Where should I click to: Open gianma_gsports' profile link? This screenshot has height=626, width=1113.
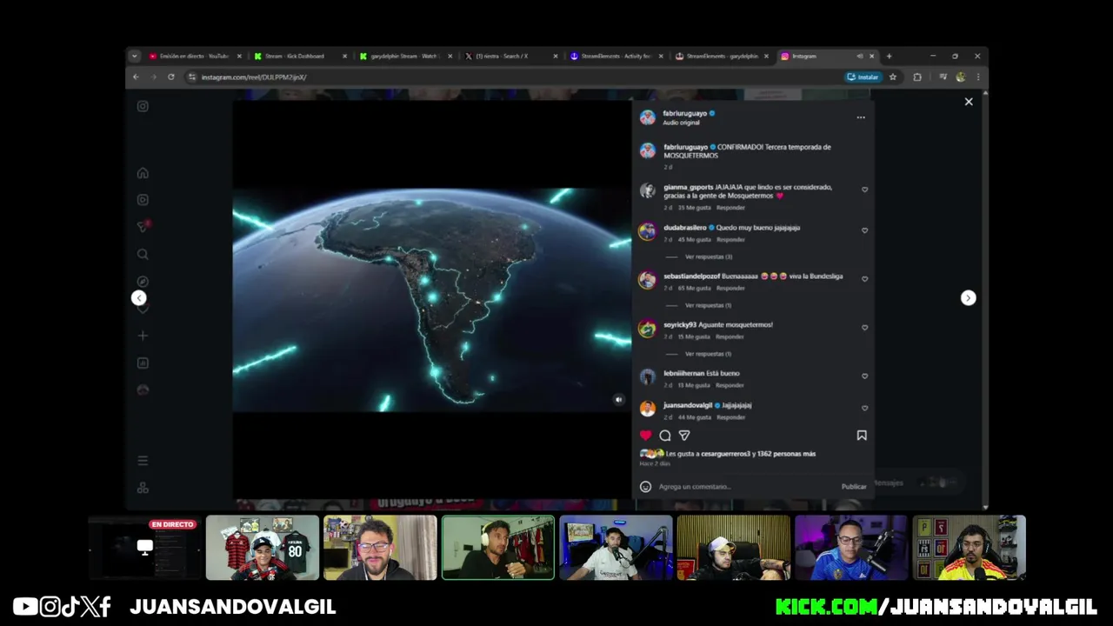tap(688, 187)
